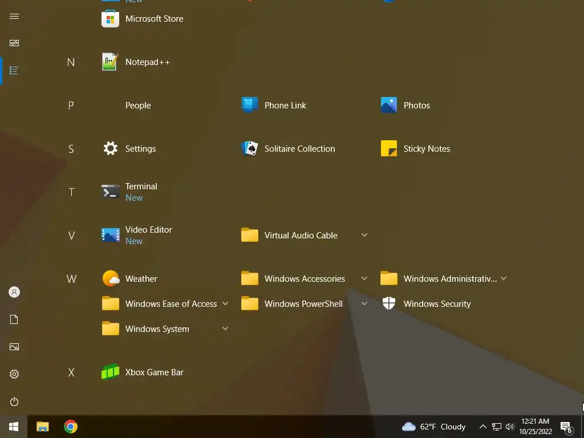Open Settings from the S section
The image size is (584, 438).
(x=129, y=149)
